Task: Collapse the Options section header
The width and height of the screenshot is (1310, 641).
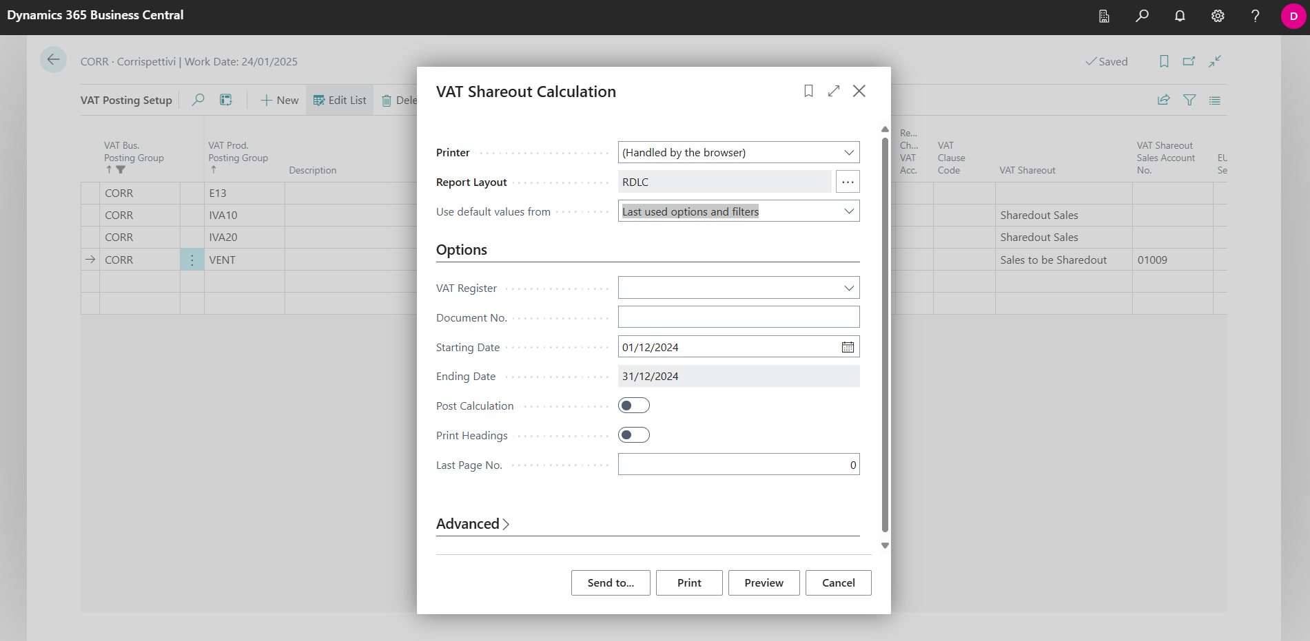Action: (462, 250)
